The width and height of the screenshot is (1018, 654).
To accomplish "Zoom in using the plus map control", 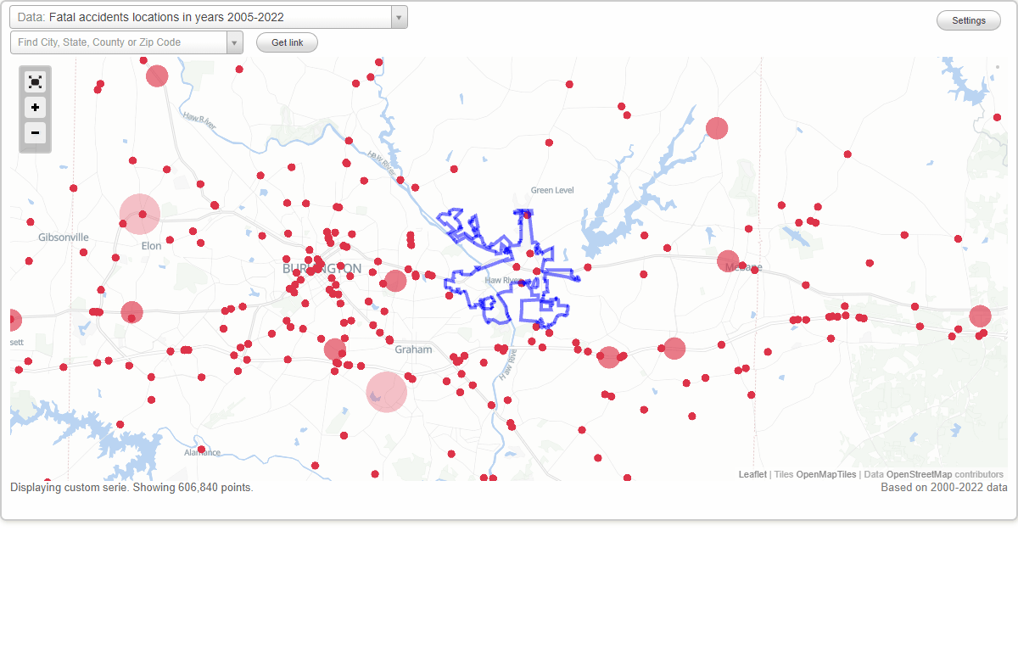I will click(x=35, y=108).
